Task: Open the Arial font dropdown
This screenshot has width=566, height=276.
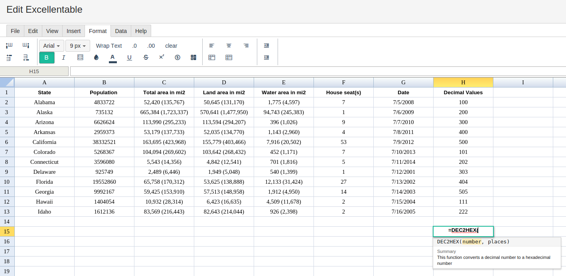Action: [51, 46]
